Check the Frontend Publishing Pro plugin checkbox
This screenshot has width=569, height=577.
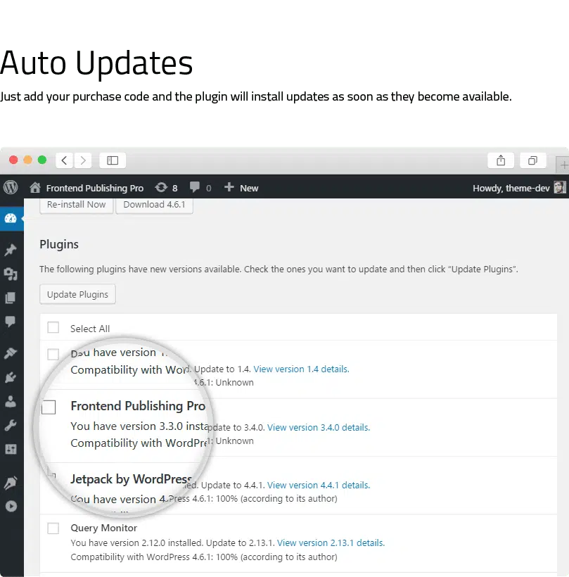[x=49, y=407]
